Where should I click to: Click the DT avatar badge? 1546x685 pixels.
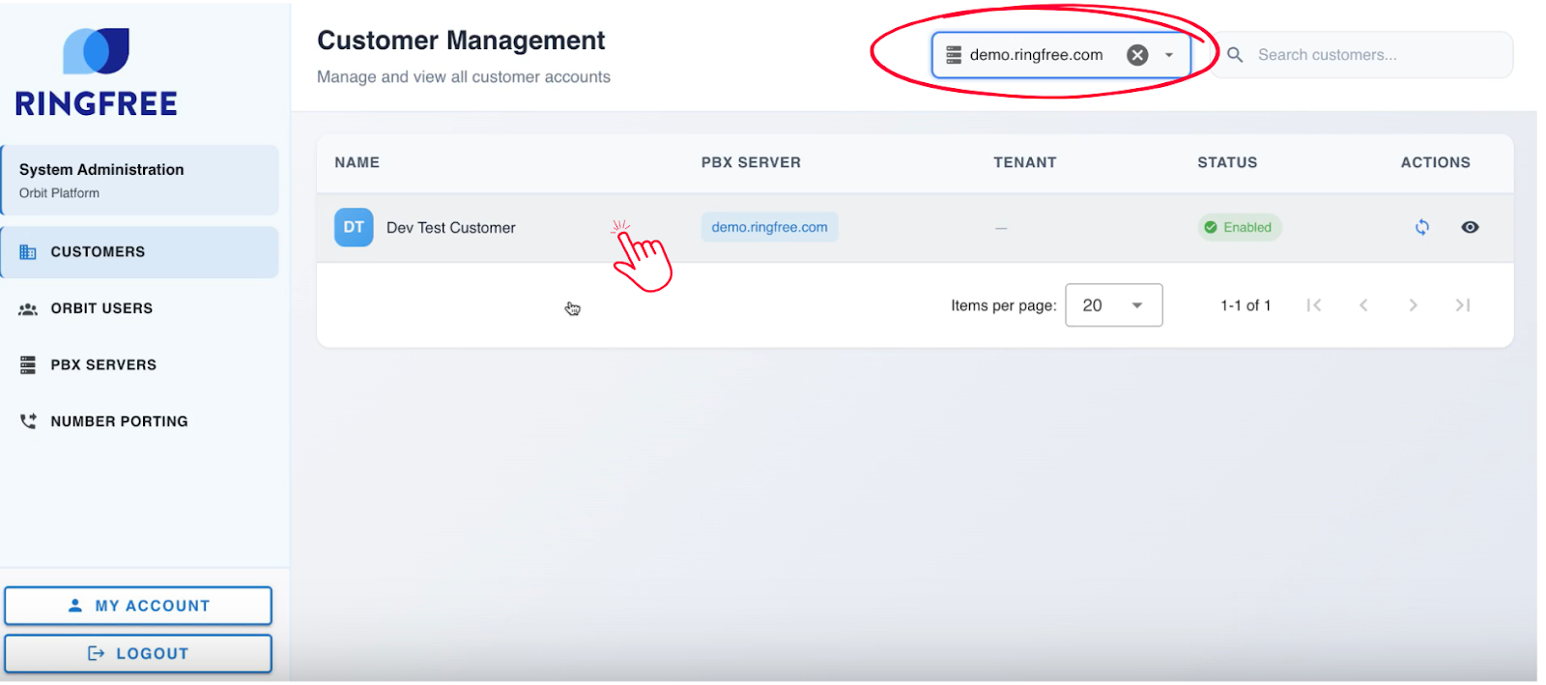[x=354, y=228]
